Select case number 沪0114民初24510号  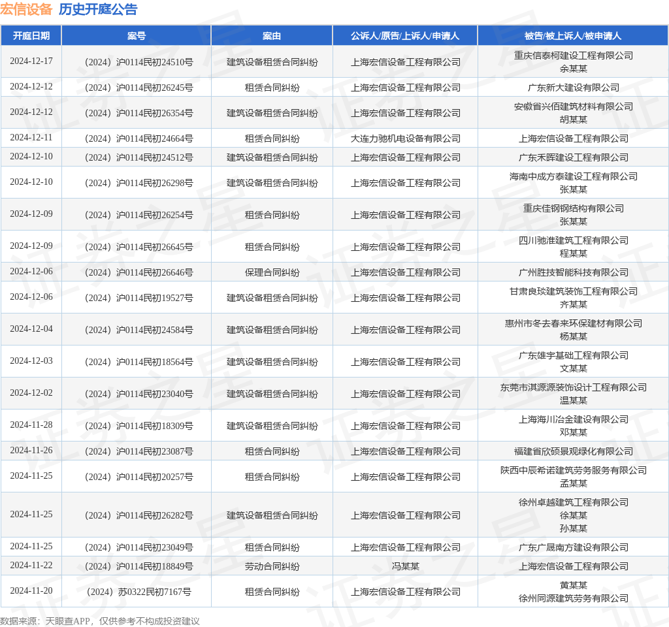139,62
